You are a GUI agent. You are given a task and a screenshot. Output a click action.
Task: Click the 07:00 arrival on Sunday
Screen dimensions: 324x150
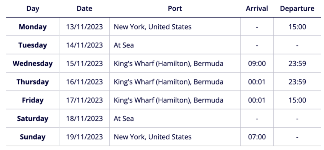point(257,137)
